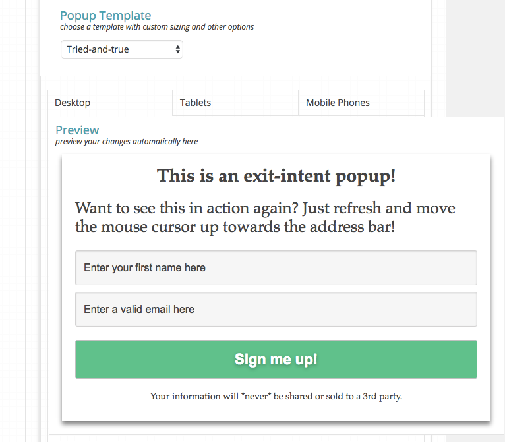The image size is (505, 442).
Task: Click the Preview section heading
Action: pyautogui.click(x=77, y=130)
